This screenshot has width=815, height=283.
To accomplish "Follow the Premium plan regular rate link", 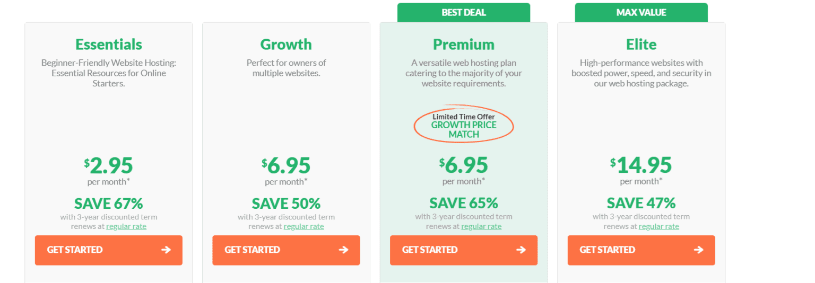I will 481,227.
